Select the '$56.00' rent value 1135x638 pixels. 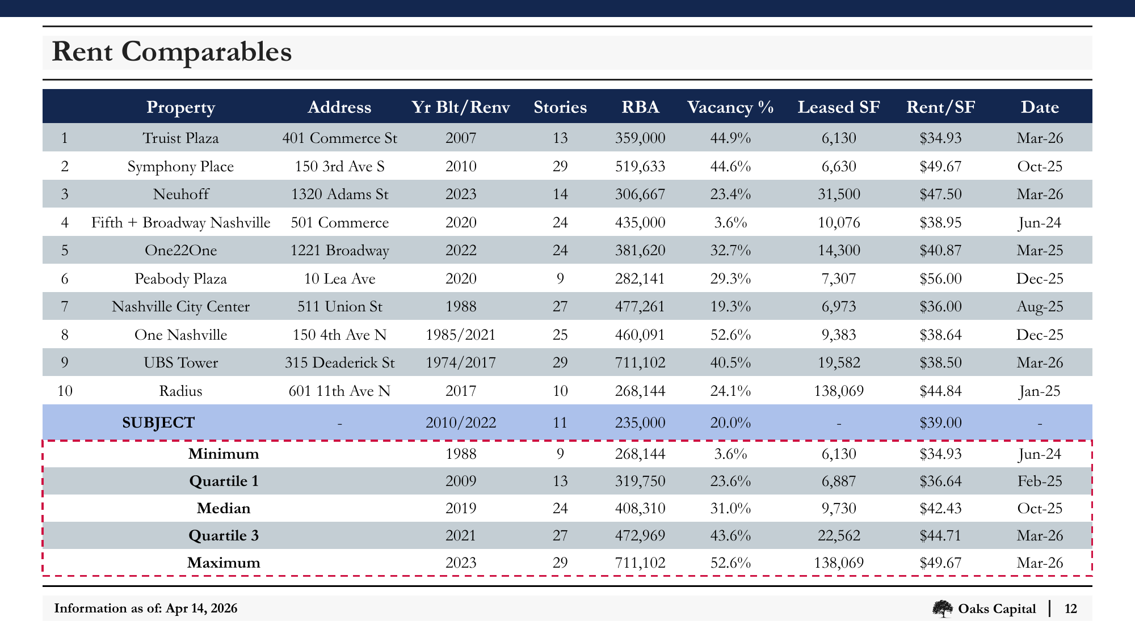(941, 278)
